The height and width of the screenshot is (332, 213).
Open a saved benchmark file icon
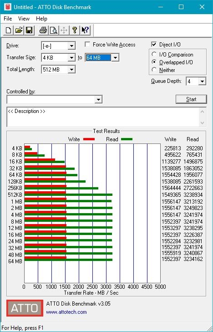(19, 30)
